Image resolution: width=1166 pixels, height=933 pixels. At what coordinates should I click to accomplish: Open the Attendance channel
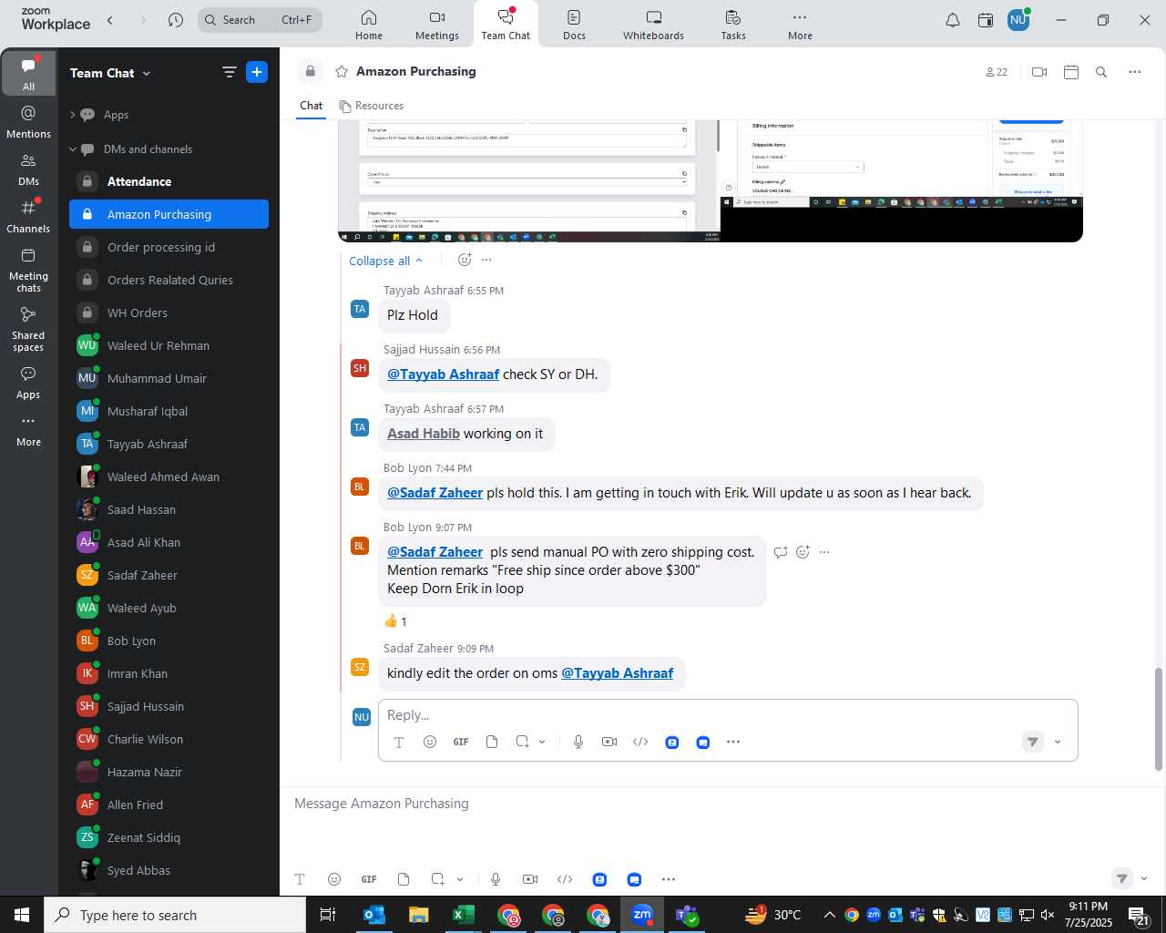pos(169,181)
